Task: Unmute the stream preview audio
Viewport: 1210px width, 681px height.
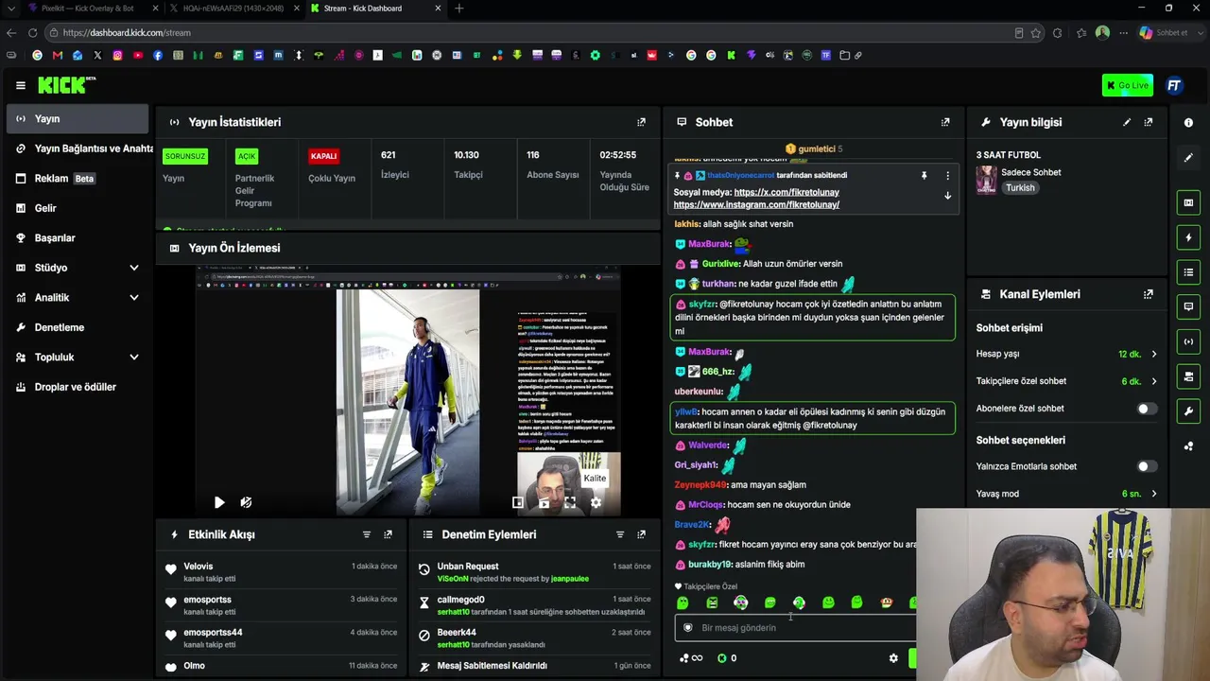Action: tap(246, 502)
